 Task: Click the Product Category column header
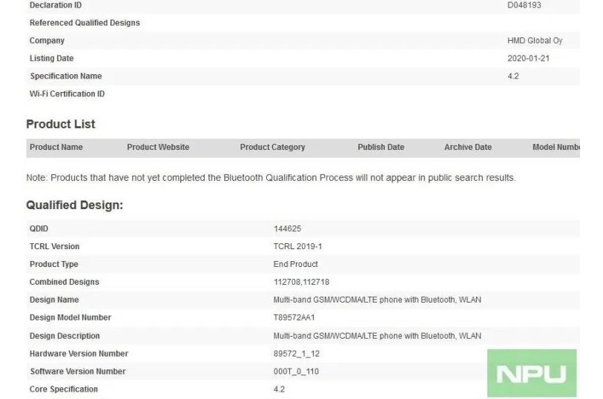pyautogui.click(x=272, y=148)
